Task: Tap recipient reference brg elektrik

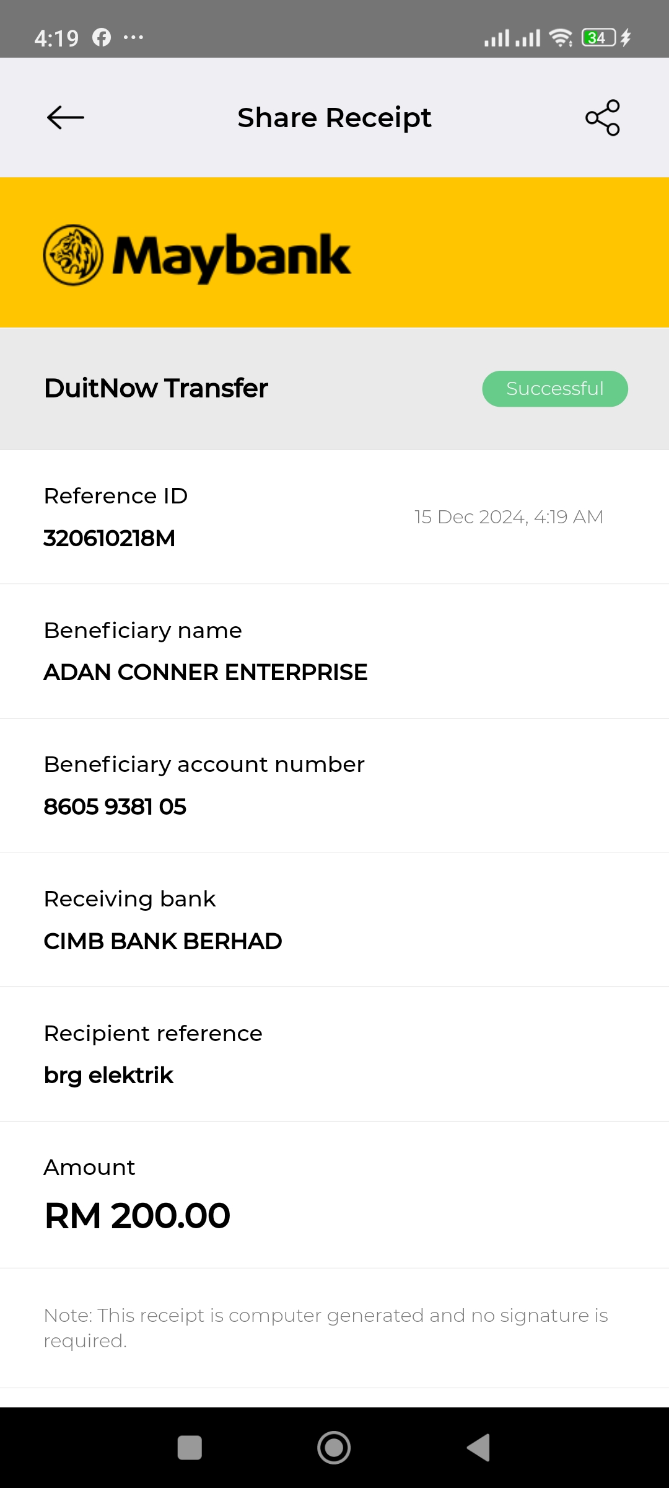Action: point(109,1075)
